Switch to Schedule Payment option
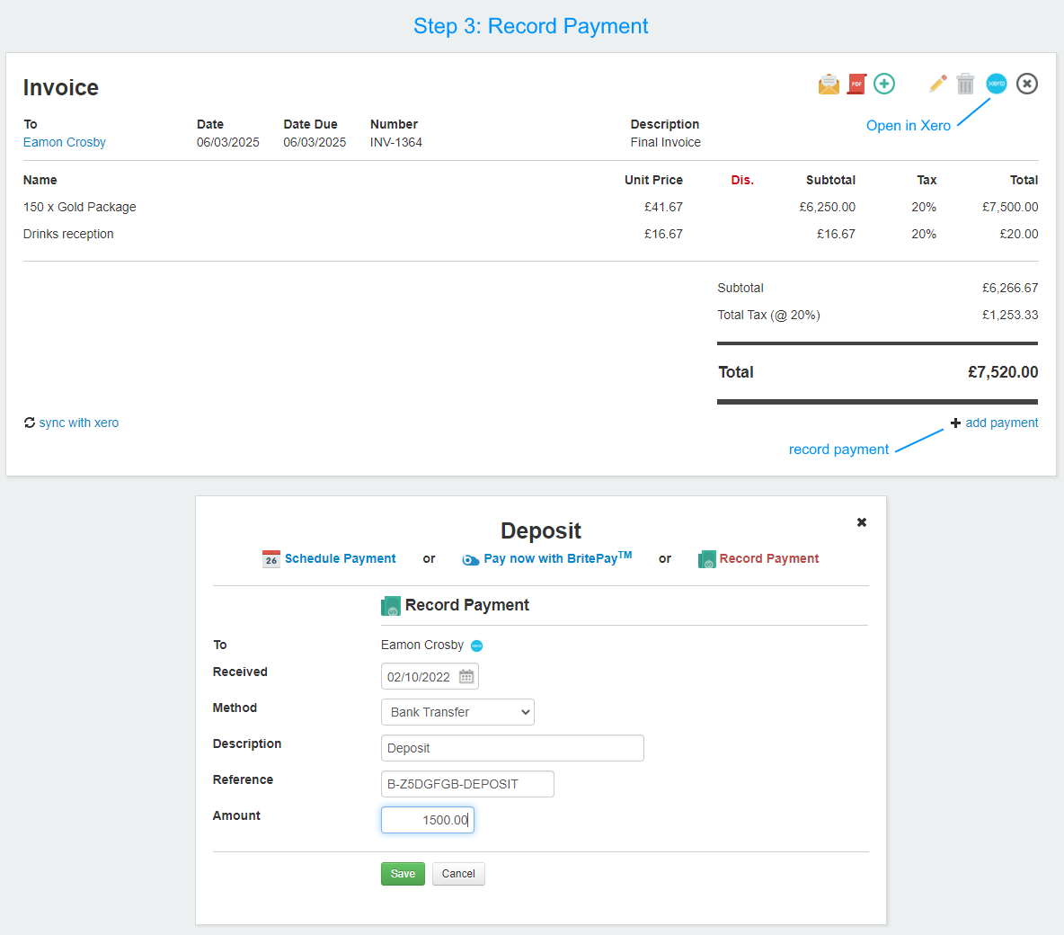 click(x=340, y=558)
